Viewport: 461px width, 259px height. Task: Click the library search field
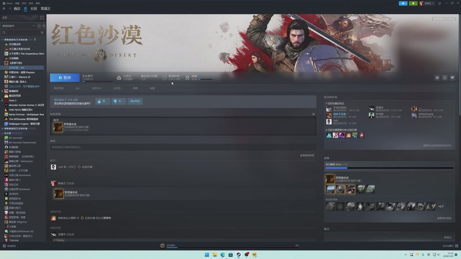pyautogui.click(x=21, y=33)
